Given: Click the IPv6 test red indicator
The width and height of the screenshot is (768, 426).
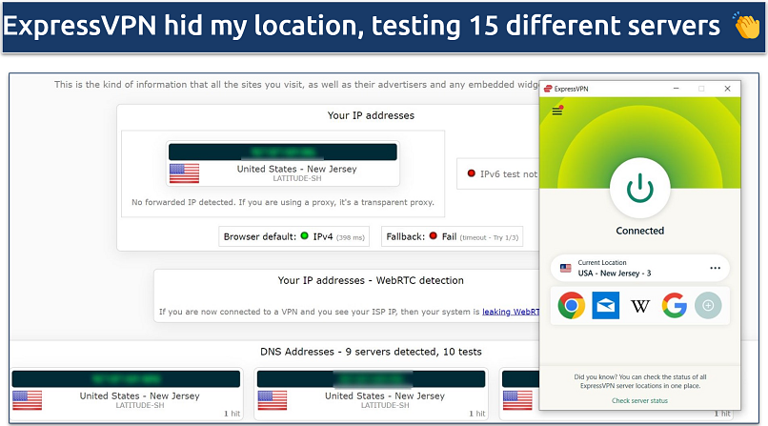Looking at the screenshot, I should (471, 173).
